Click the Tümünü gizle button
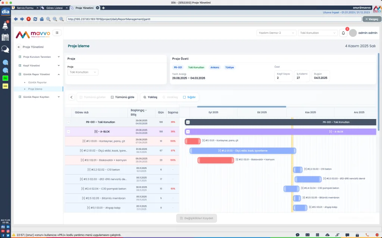 pyautogui.click(x=122, y=97)
